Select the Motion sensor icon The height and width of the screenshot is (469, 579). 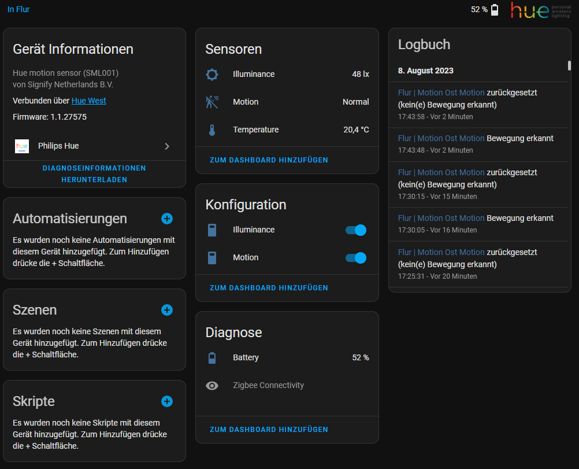[212, 102]
